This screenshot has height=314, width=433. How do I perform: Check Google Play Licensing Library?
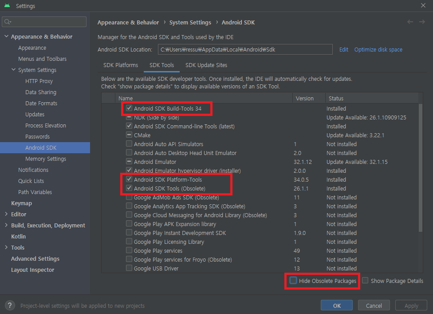129,241
